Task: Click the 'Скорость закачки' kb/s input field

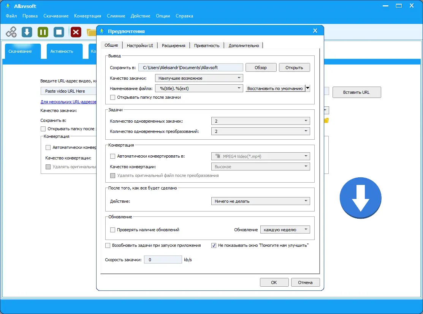Action: click(x=163, y=260)
